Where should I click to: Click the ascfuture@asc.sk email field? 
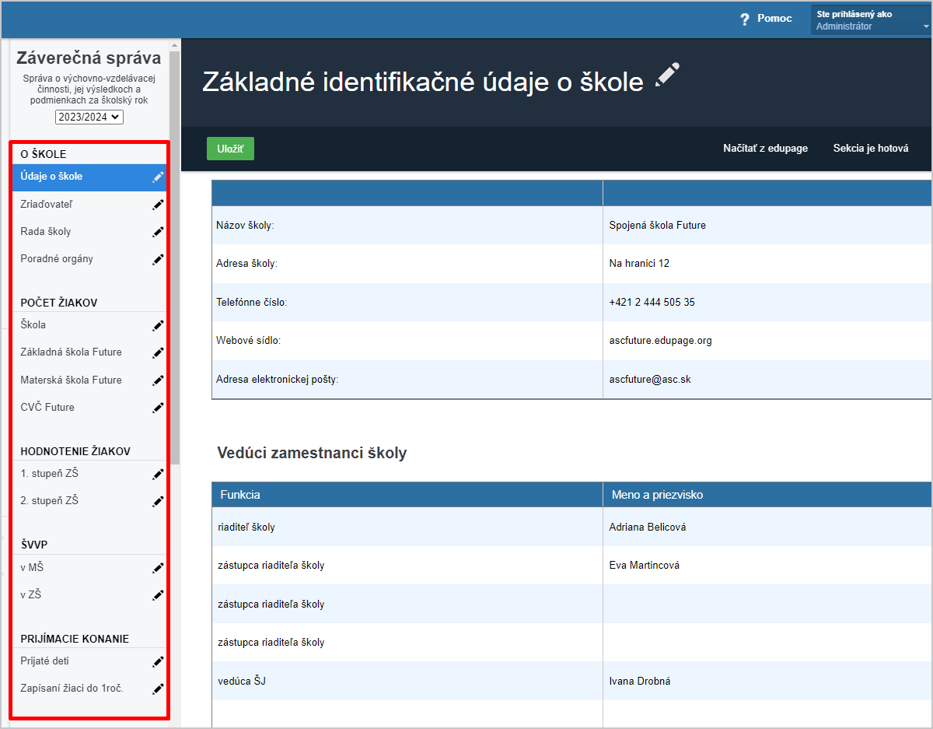click(x=767, y=380)
